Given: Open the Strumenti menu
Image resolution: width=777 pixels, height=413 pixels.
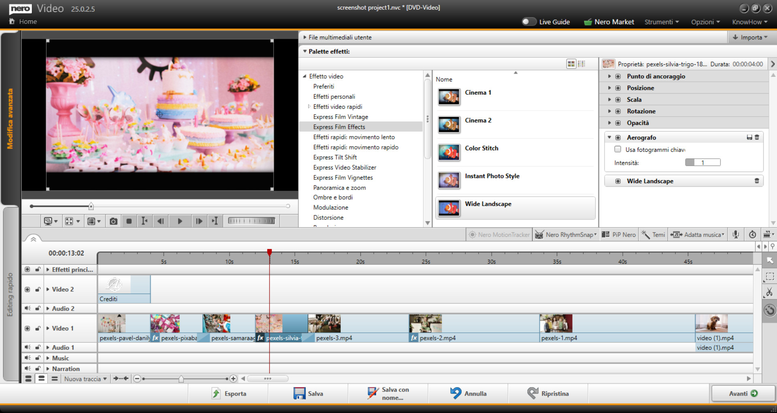Looking at the screenshot, I should coord(661,22).
